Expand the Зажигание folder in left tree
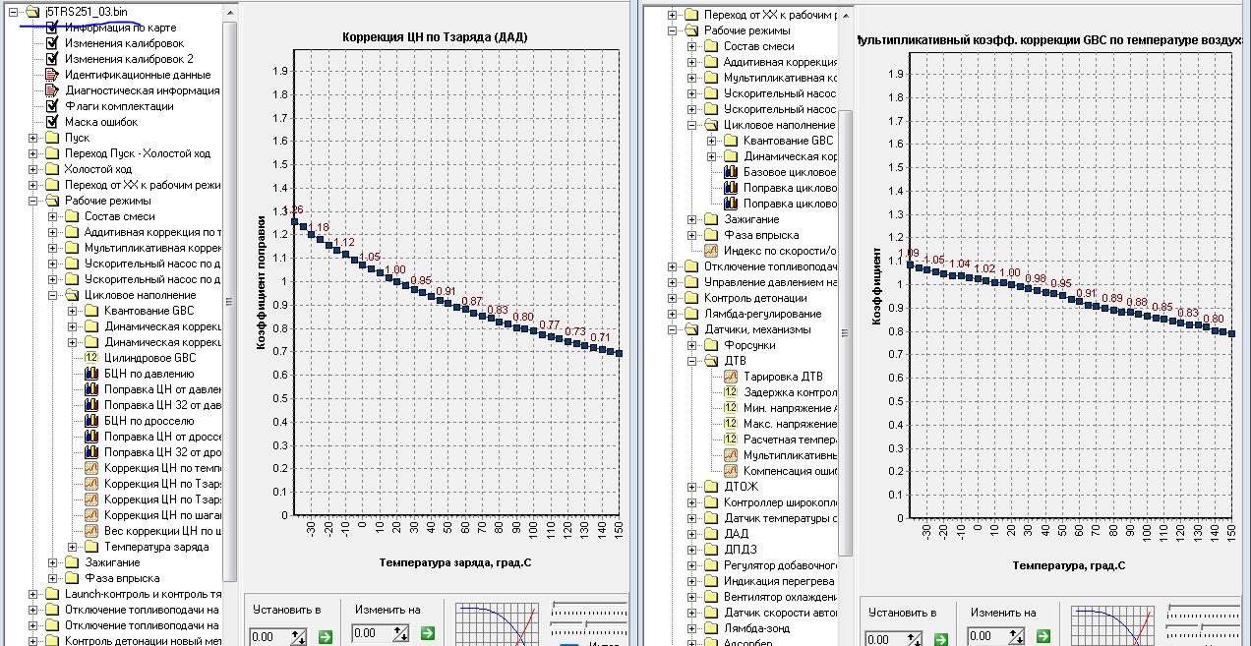 [x=53, y=562]
